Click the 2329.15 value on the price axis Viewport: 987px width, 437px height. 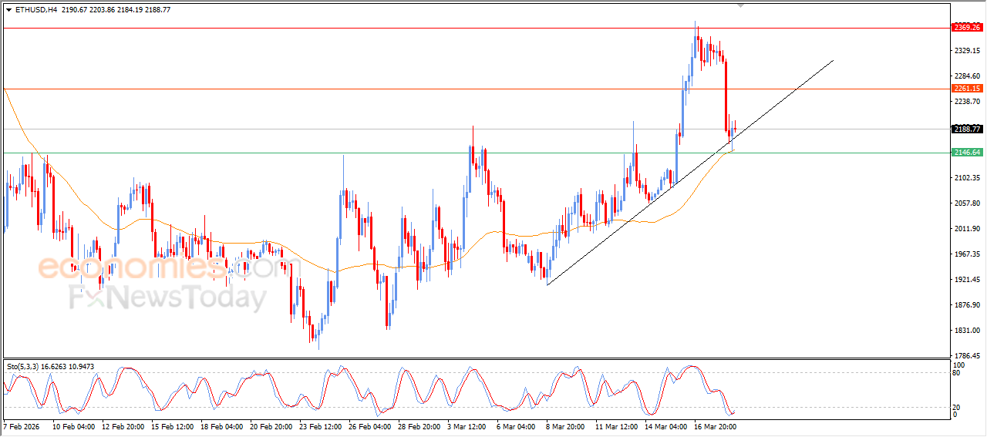click(x=967, y=51)
